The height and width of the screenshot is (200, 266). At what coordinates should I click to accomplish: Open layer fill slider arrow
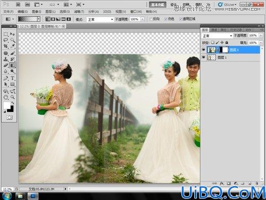(261, 43)
